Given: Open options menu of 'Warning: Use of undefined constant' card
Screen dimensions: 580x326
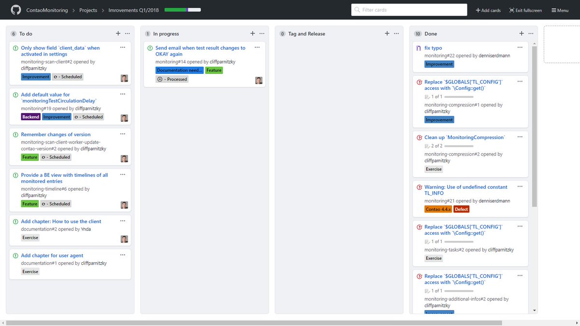Looking at the screenshot, I should [520, 186].
